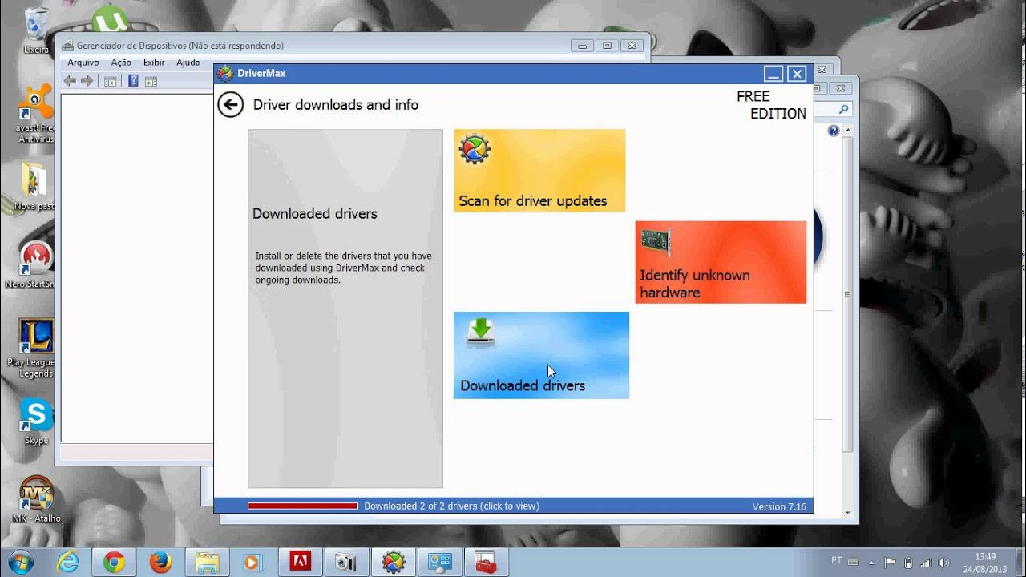Image resolution: width=1026 pixels, height=577 pixels.
Task: Open the Ação menu in Gerenciador de Dispositivos
Action: 121,63
